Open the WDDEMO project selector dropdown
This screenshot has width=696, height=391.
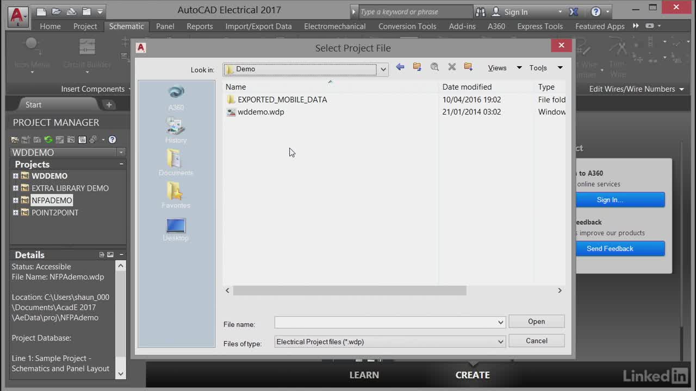121,153
